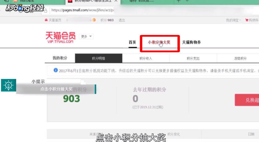Close the active browser tab
This screenshot has height=142, width=259.
[116, 1]
